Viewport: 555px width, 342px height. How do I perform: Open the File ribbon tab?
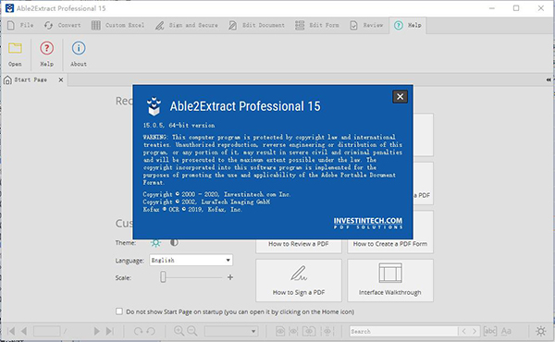click(x=20, y=25)
